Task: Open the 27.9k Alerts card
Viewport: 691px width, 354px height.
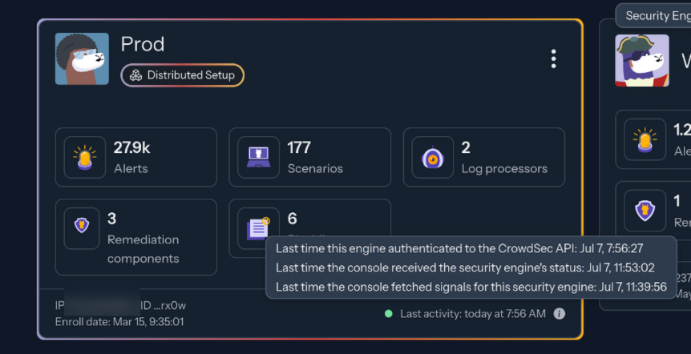Action: 136,157
